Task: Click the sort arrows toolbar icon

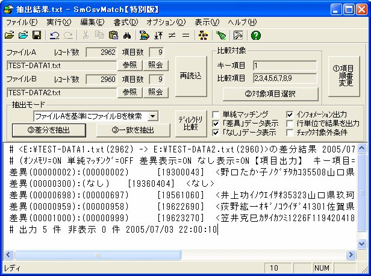Action: point(158,36)
